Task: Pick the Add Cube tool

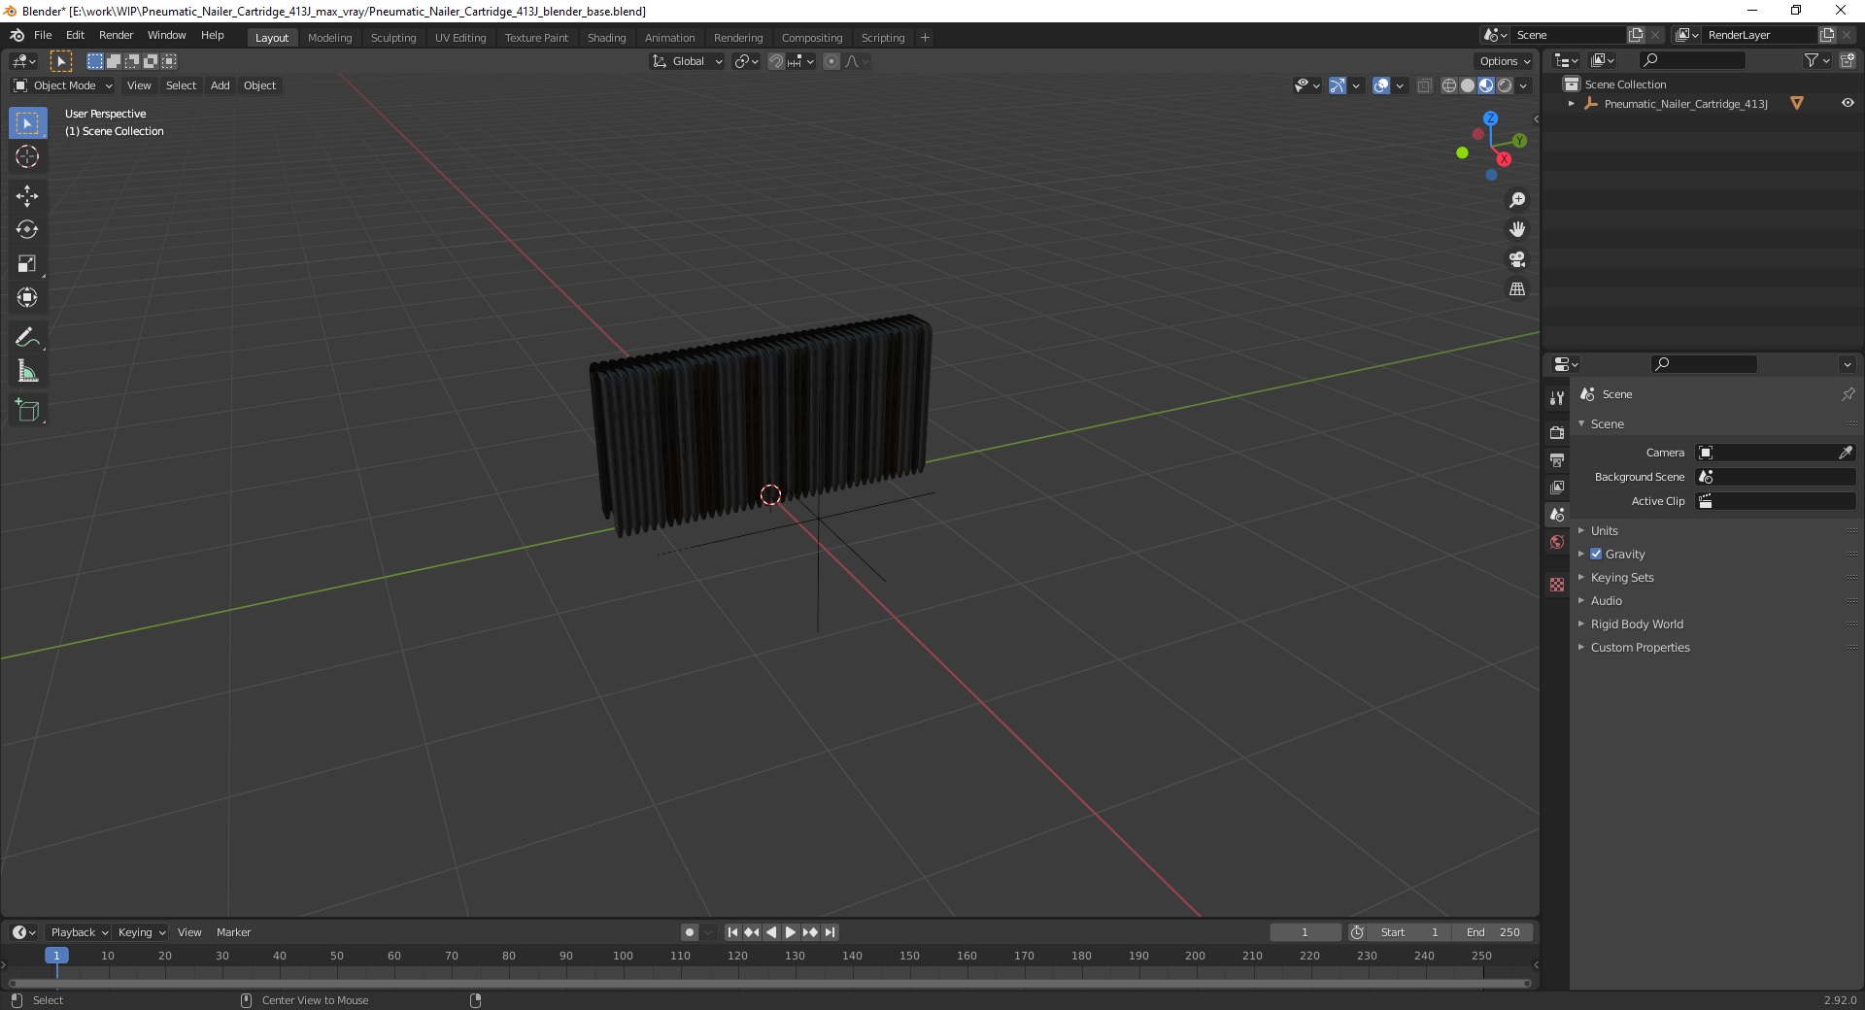Action: pos(27,411)
